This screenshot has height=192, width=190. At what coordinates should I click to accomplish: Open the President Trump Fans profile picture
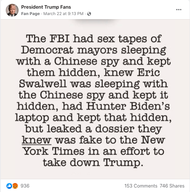point(12,10)
